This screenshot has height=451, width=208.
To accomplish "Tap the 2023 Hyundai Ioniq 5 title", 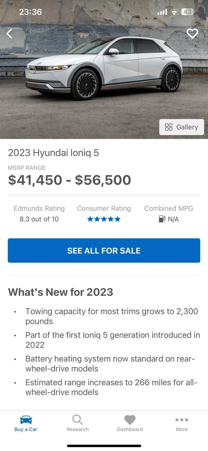I will [x=54, y=153].
